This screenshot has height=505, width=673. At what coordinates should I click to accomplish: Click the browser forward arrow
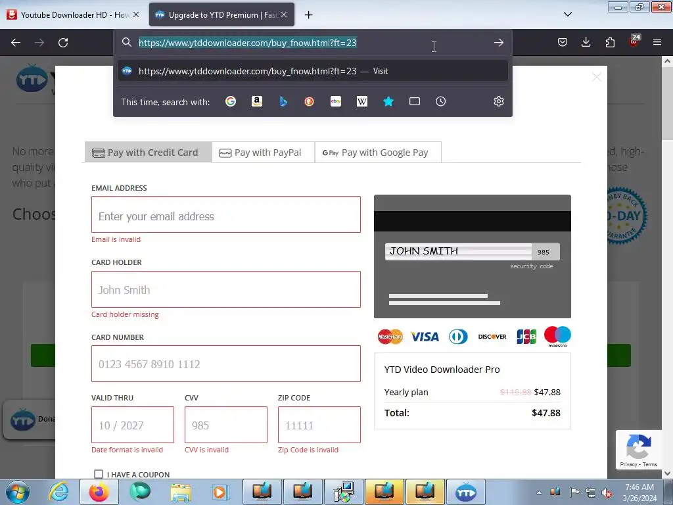pyautogui.click(x=39, y=43)
